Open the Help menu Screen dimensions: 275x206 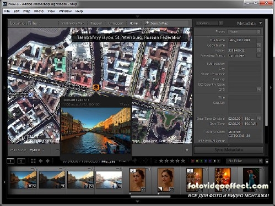[79, 11]
